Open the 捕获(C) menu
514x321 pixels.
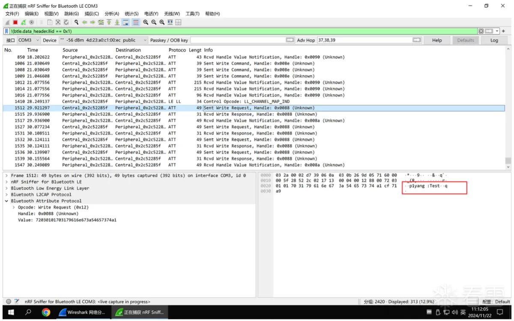coord(92,14)
